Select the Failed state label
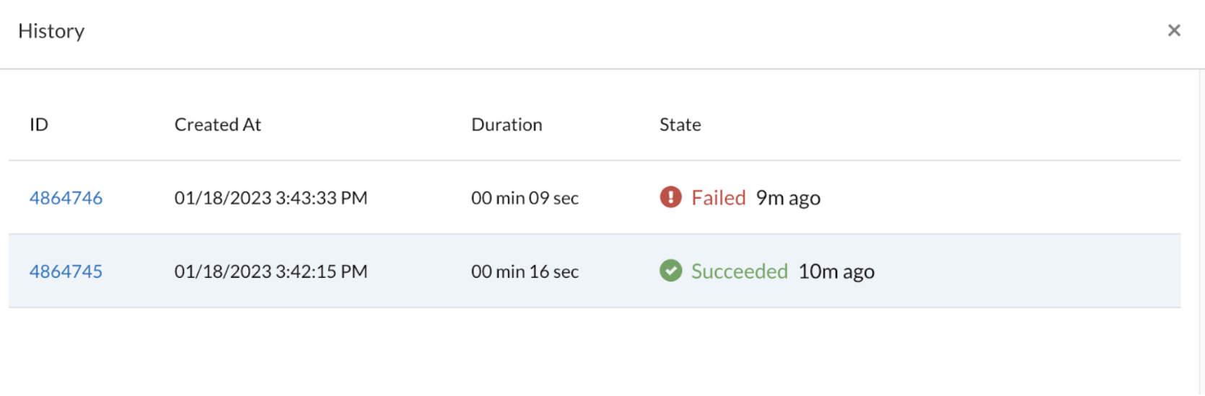The image size is (1205, 396). tap(718, 198)
